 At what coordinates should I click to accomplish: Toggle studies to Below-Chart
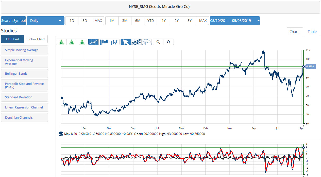click(x=36, y=39)
